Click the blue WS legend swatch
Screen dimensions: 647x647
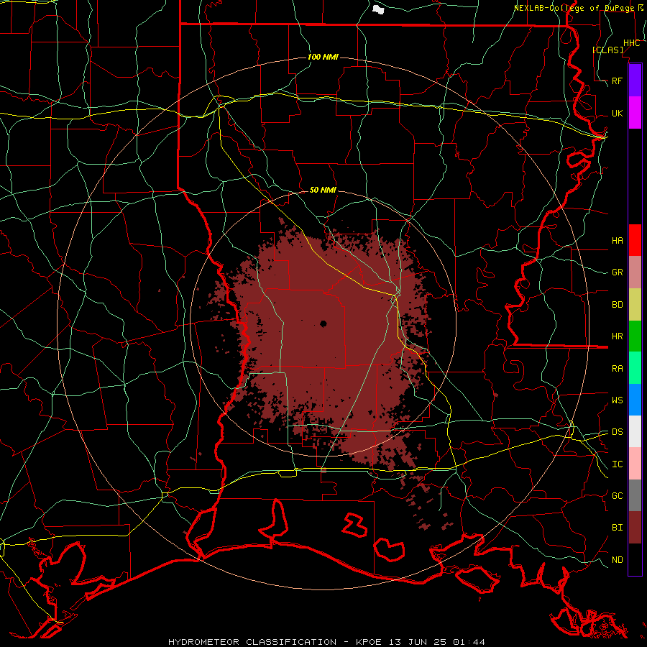(635, 400)
